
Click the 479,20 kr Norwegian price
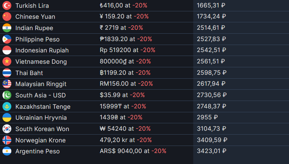(x=113, y=140)
